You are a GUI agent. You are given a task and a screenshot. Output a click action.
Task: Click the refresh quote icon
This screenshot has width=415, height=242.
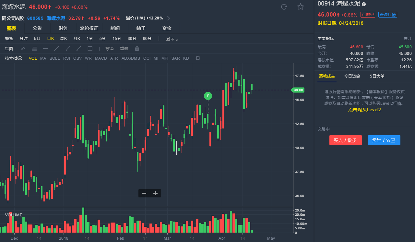tap(284, 7)
